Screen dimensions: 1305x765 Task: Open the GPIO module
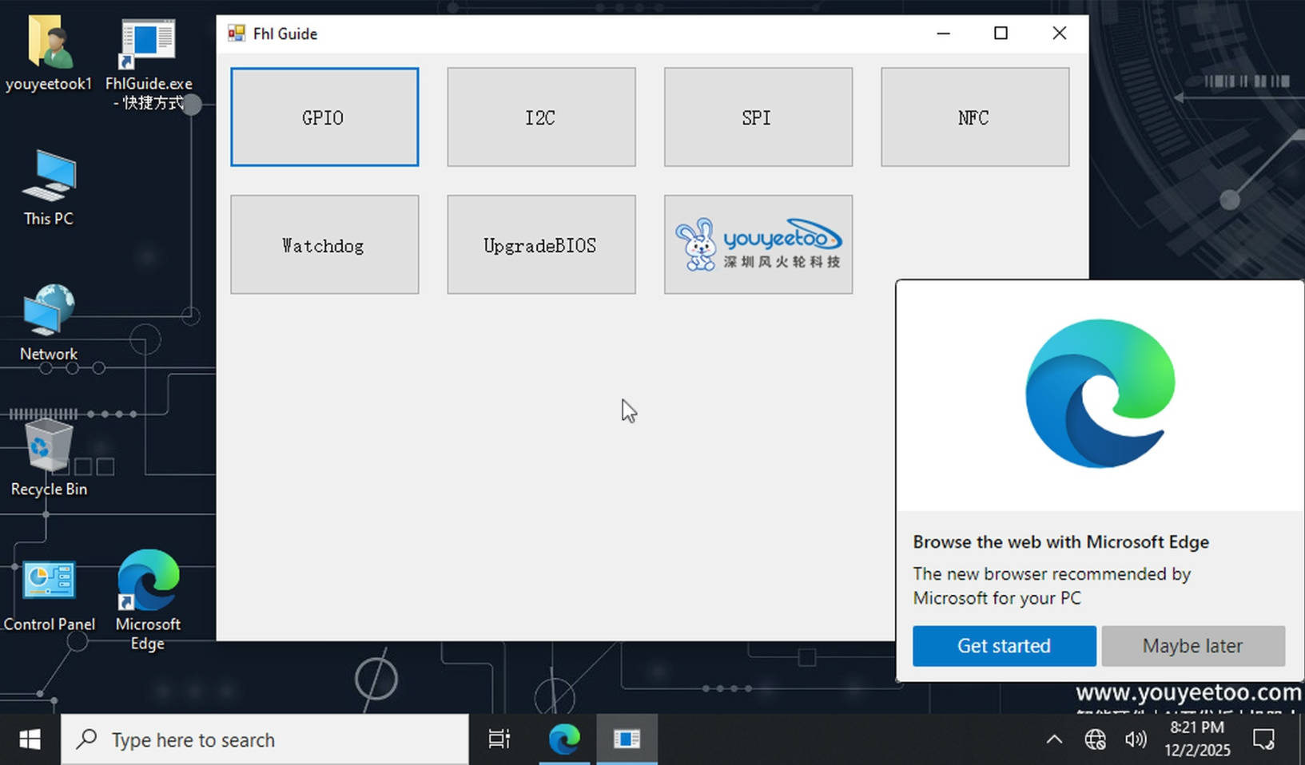324,117
